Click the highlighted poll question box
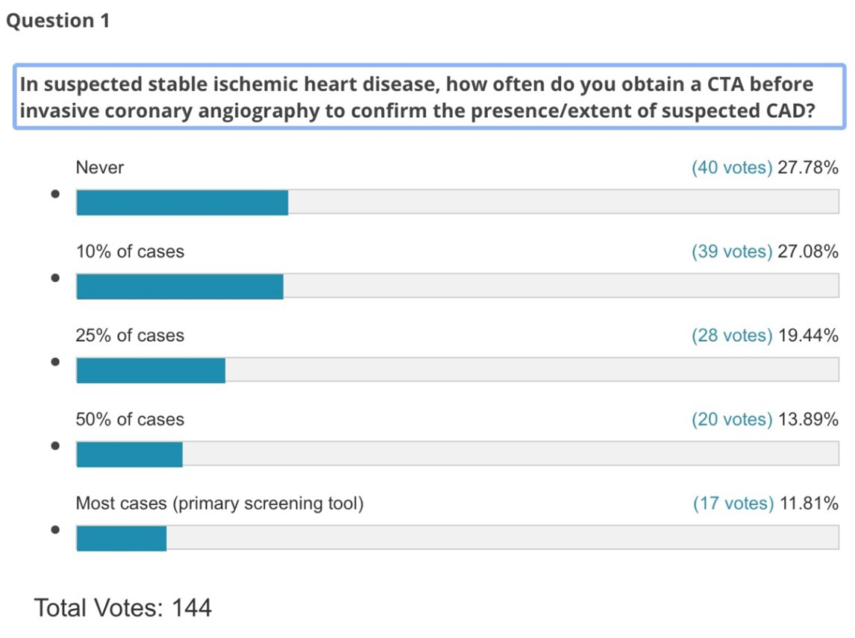The image size is (855, 638). point(429,97)
